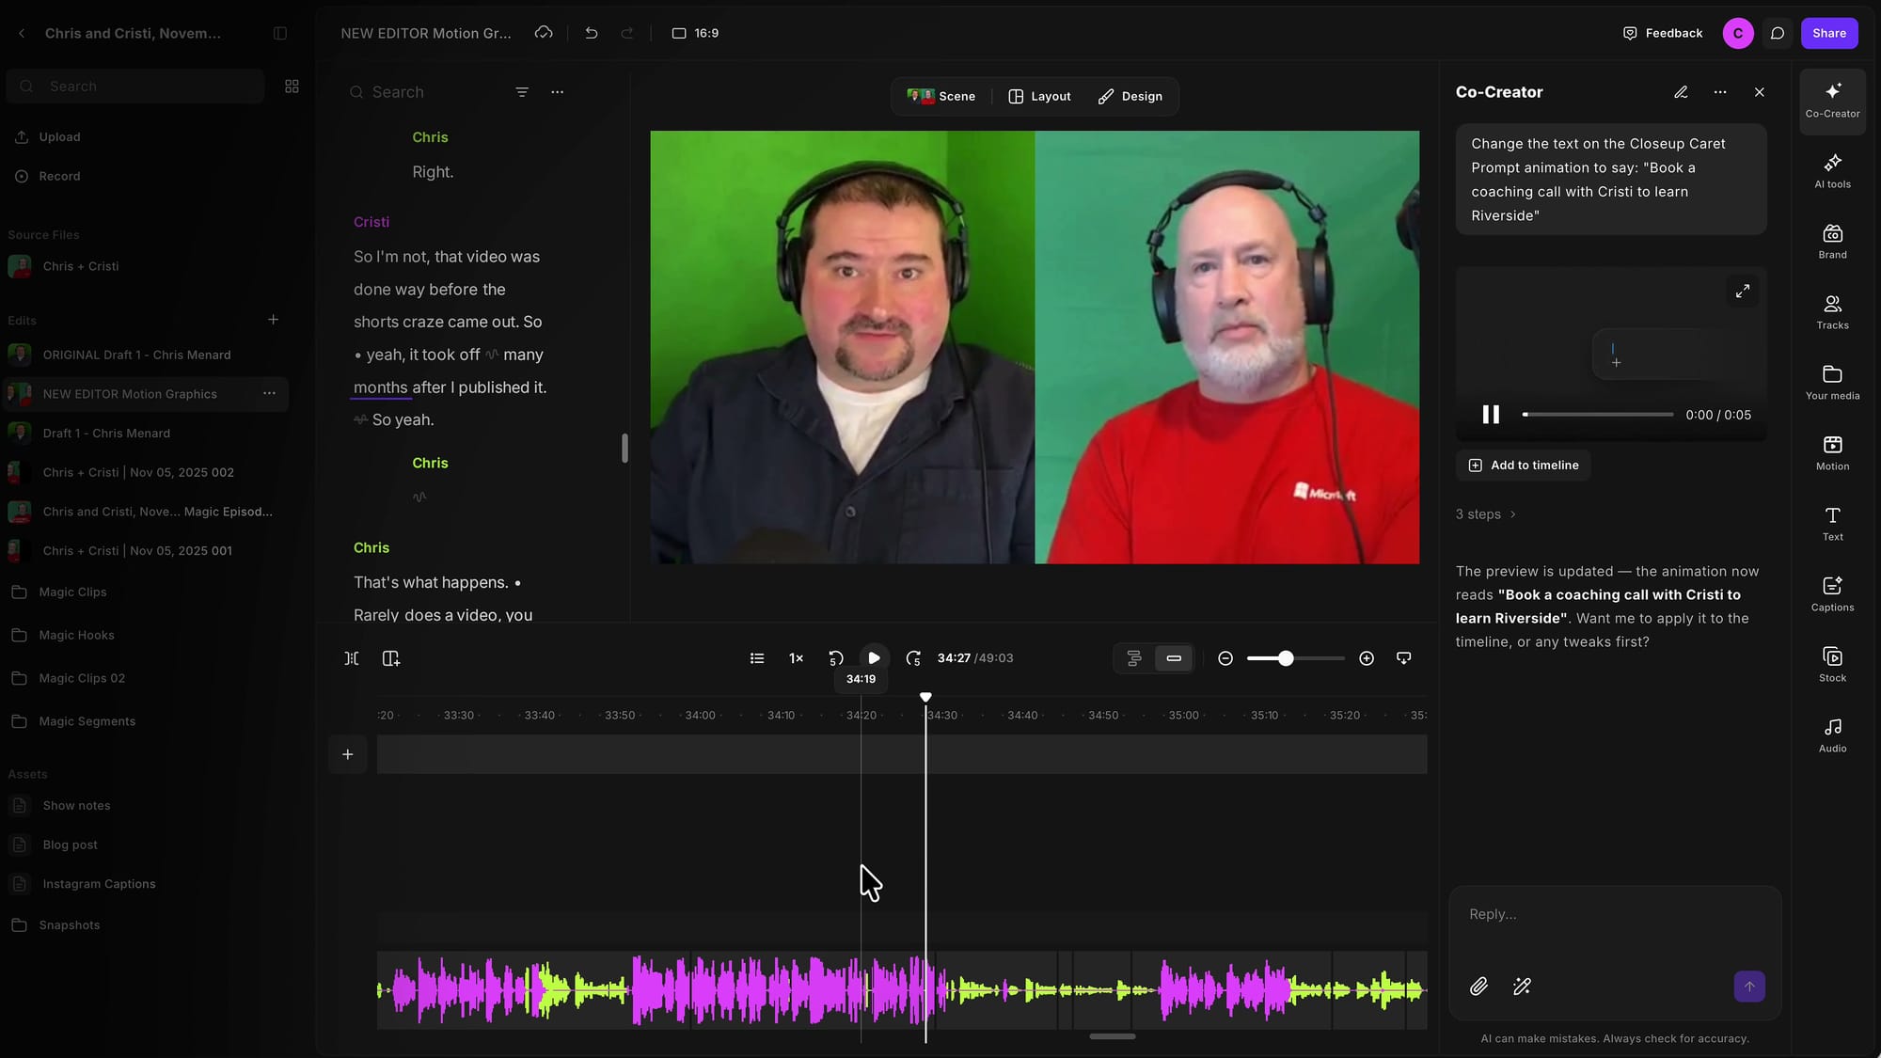
Task: Open the Co-Creator panel icon
Action: click(1832, 100)
